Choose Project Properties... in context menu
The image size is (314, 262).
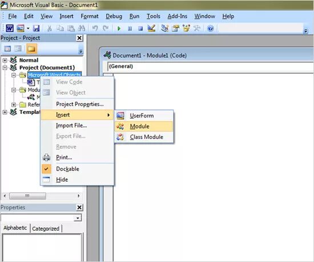(78, 104)
